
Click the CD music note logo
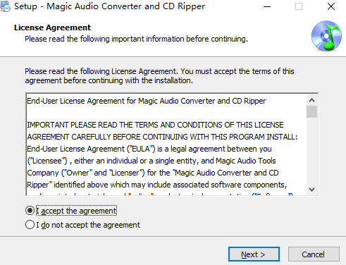tap(326, 36)
